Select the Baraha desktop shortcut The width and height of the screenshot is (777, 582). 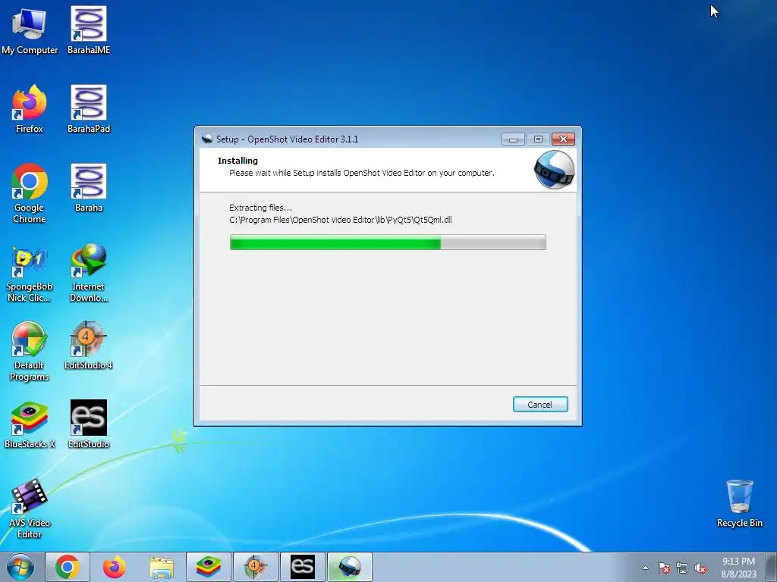click(89, 188)
